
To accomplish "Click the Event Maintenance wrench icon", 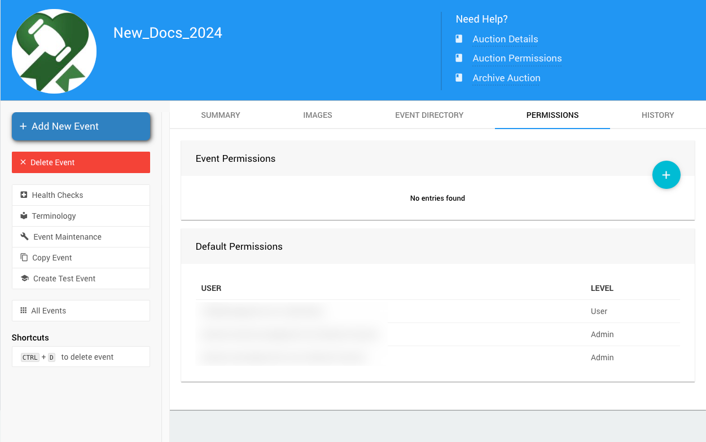I will [24, 237].
